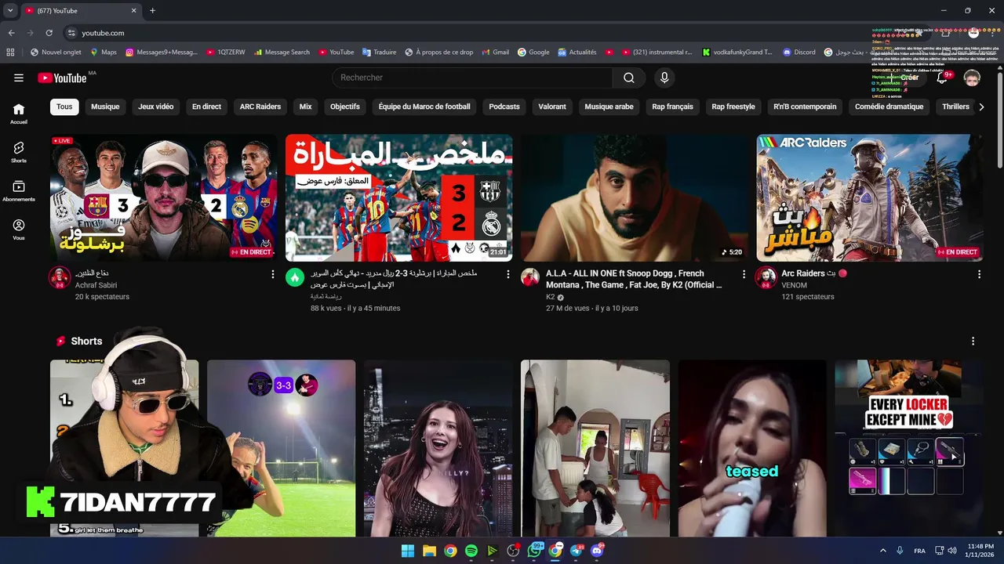The image size is (1004, 564).
Task: Open the notifications bell
Action: point(943,78)
